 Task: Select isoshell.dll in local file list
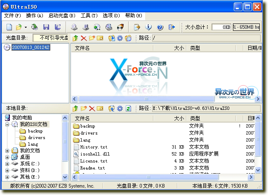click(x=95, y=154)
